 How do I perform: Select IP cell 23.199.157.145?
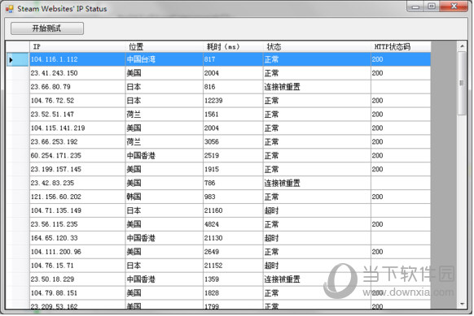coord(77,170)
